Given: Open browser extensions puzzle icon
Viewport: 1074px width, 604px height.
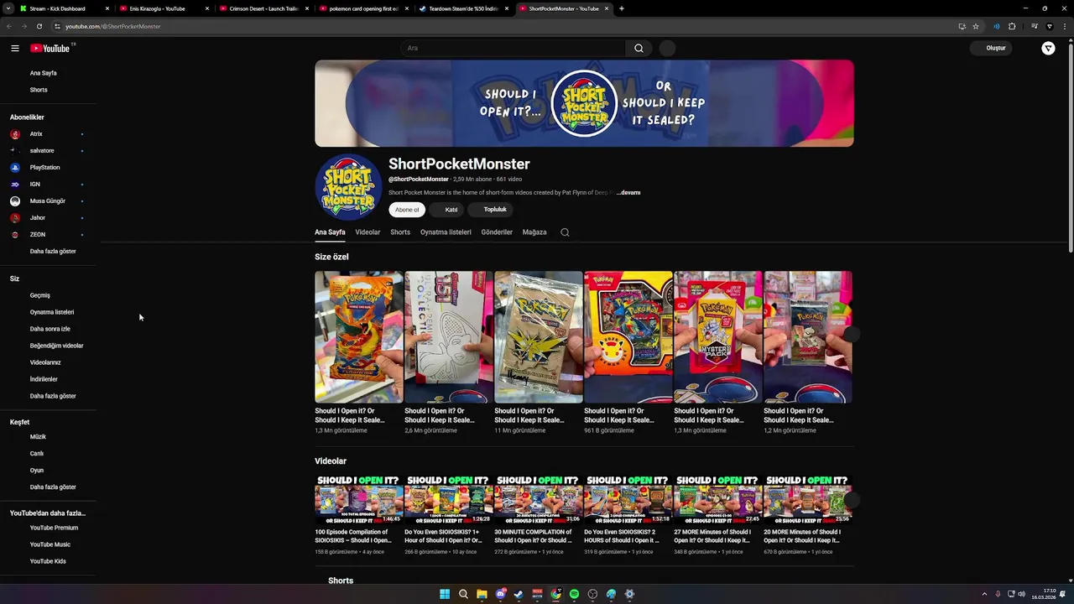Looking at the screenshot, I should [1012, 26].
